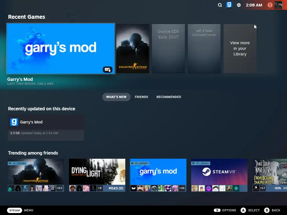
Task: Open Source SDK Base 2007 tile
Action: pos(168,49)
